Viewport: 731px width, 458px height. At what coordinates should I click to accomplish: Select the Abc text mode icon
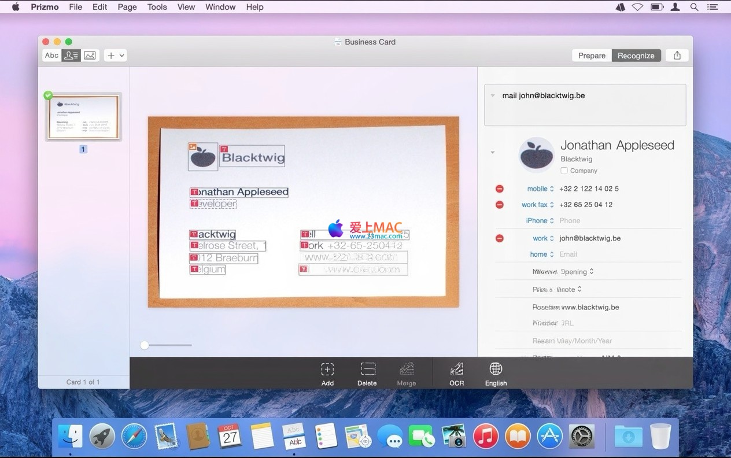(x=52, y=56)
